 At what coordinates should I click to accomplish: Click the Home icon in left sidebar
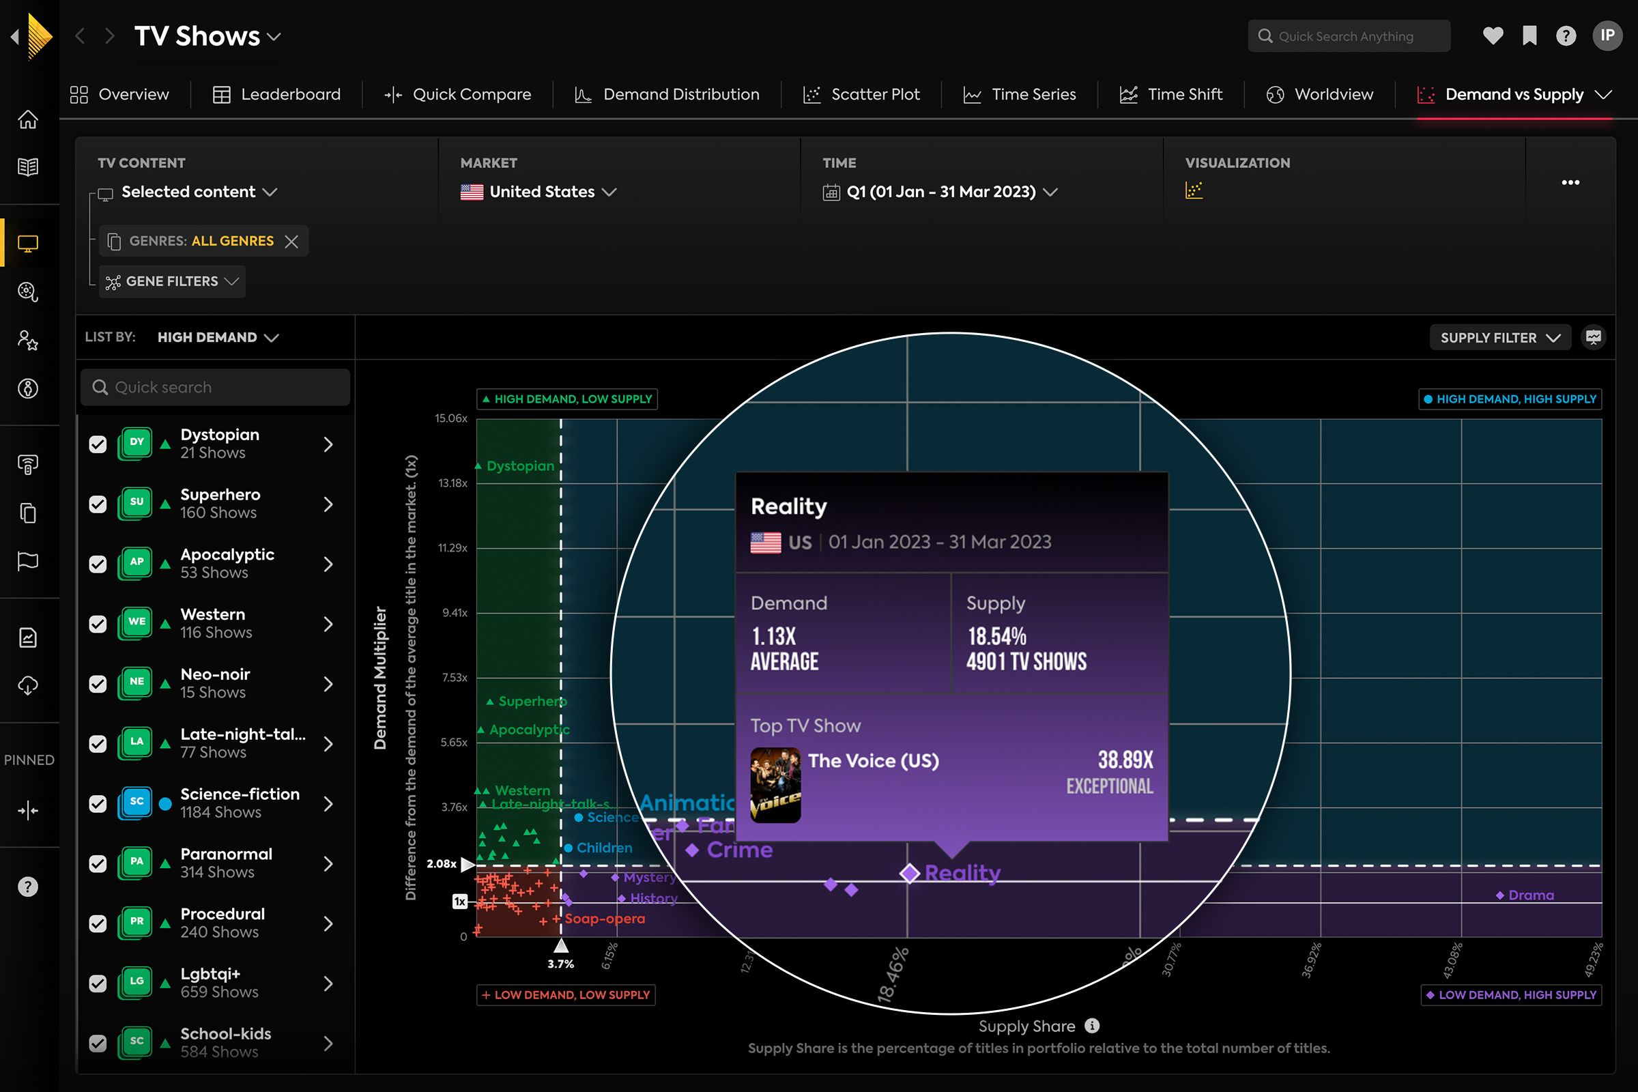pyautogui.click(x=28, y=120)
